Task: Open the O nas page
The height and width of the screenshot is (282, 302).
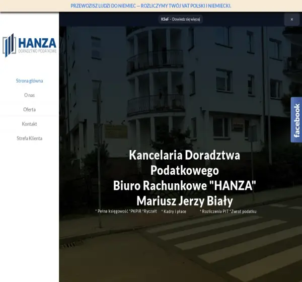Action: (30, 95)
